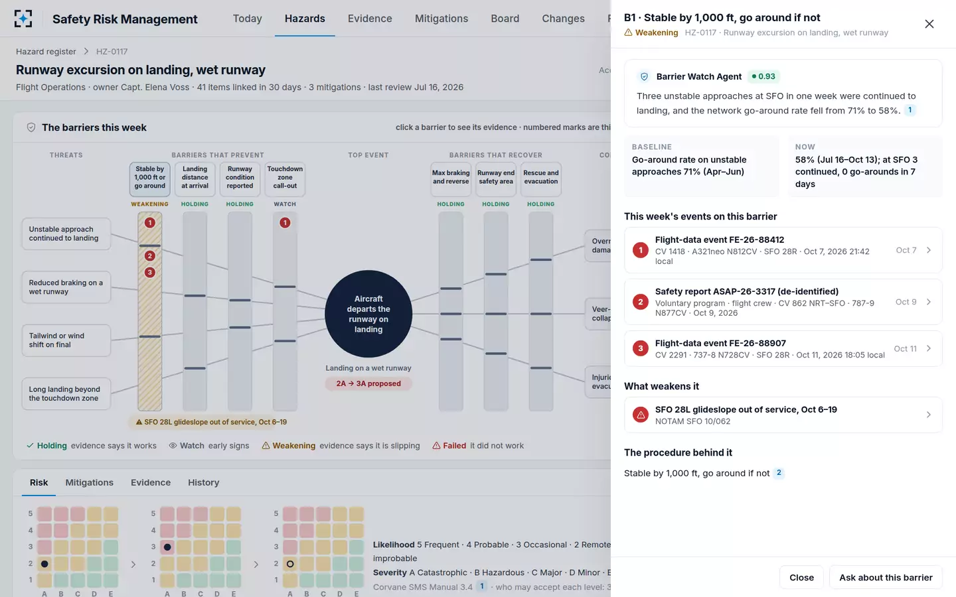Viewport: 956px width, 597px height.
Task: Click the Tailwind or wind shift on final threat
Action: point(66,340)
